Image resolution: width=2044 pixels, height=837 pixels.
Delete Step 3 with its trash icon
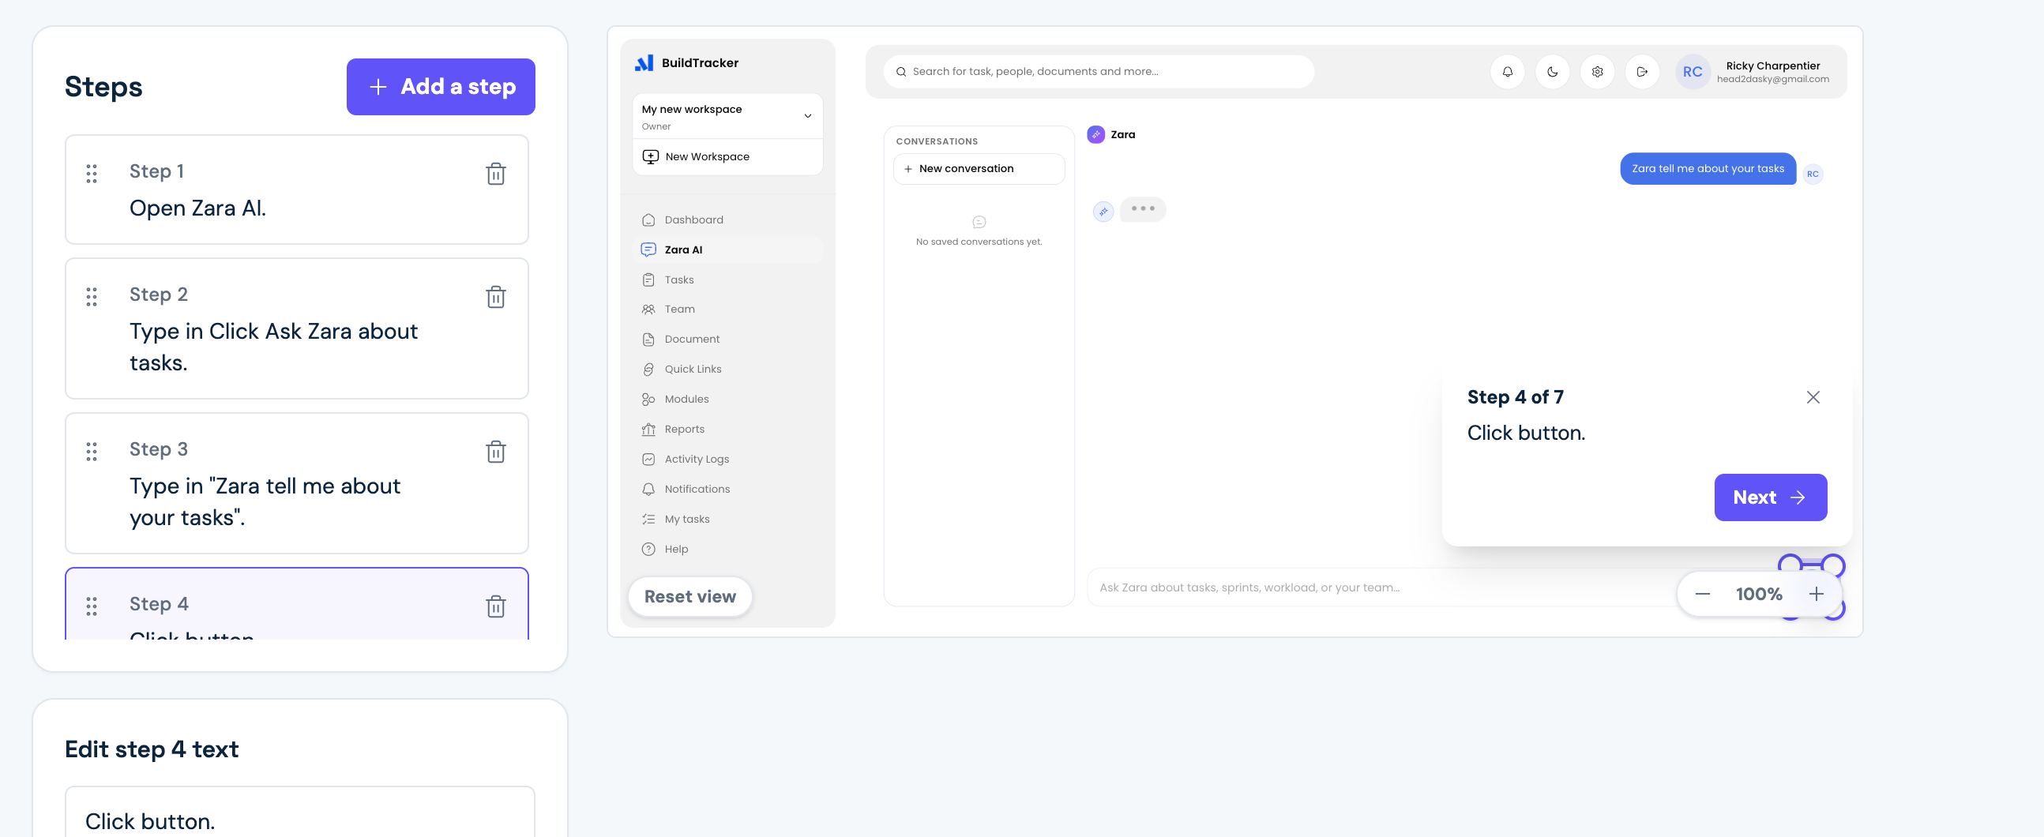click(496, 452)
